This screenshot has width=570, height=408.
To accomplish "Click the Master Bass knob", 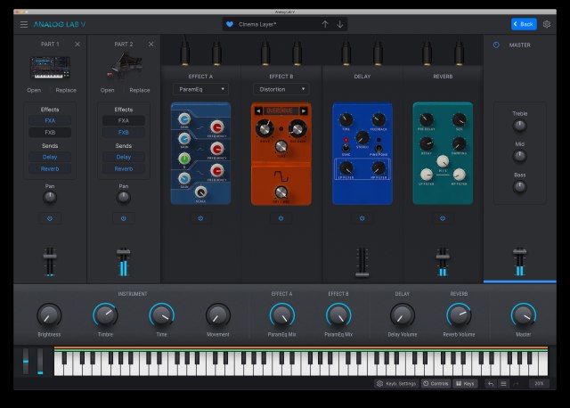I will pyautogui.click(x=519, y=187).
